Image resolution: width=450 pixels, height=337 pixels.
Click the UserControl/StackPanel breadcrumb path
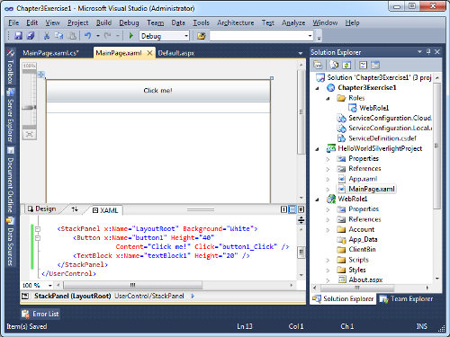149,297
